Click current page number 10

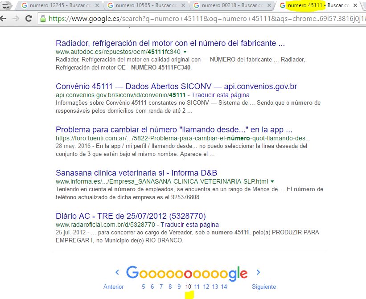pyautogui.click(x=188, y=287)
